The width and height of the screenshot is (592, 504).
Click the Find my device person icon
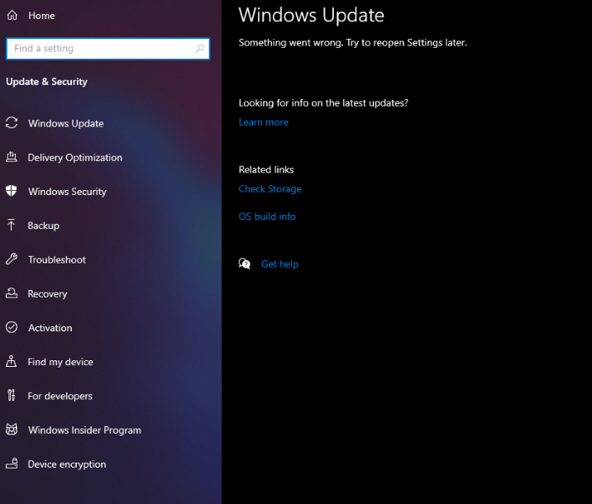(x=12, y=361)
